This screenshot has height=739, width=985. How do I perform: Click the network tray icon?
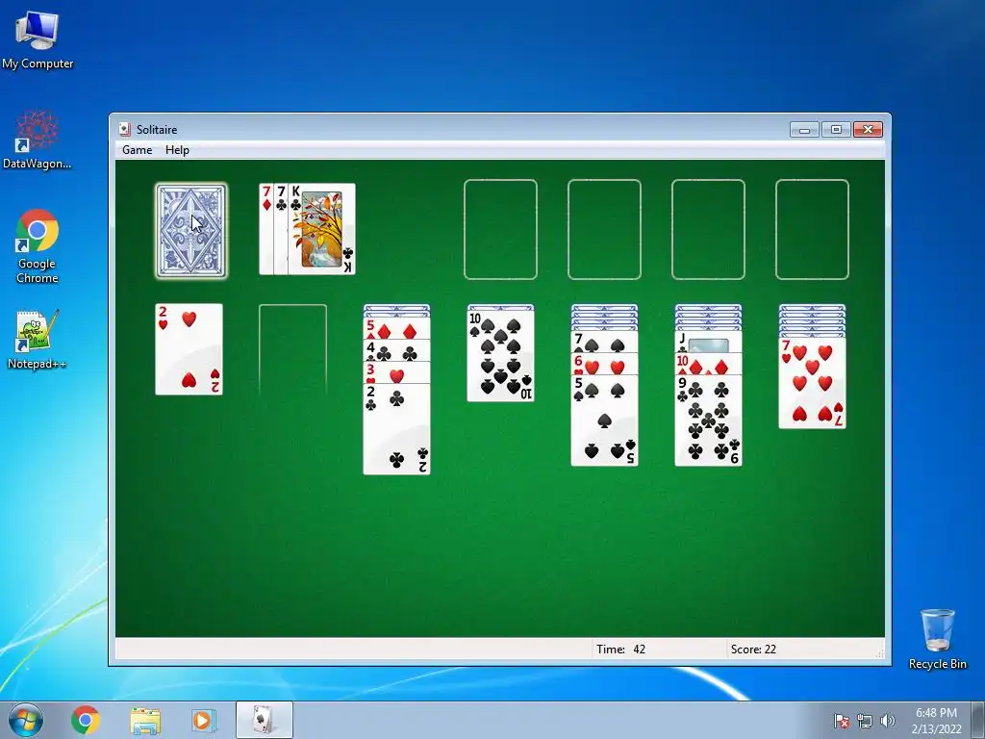pyautogui.click(x=865, y=721)
